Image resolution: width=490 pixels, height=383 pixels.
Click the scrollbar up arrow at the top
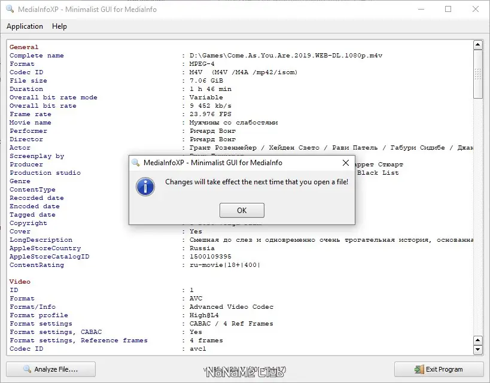pyautogui.click(x=478, y=45)
